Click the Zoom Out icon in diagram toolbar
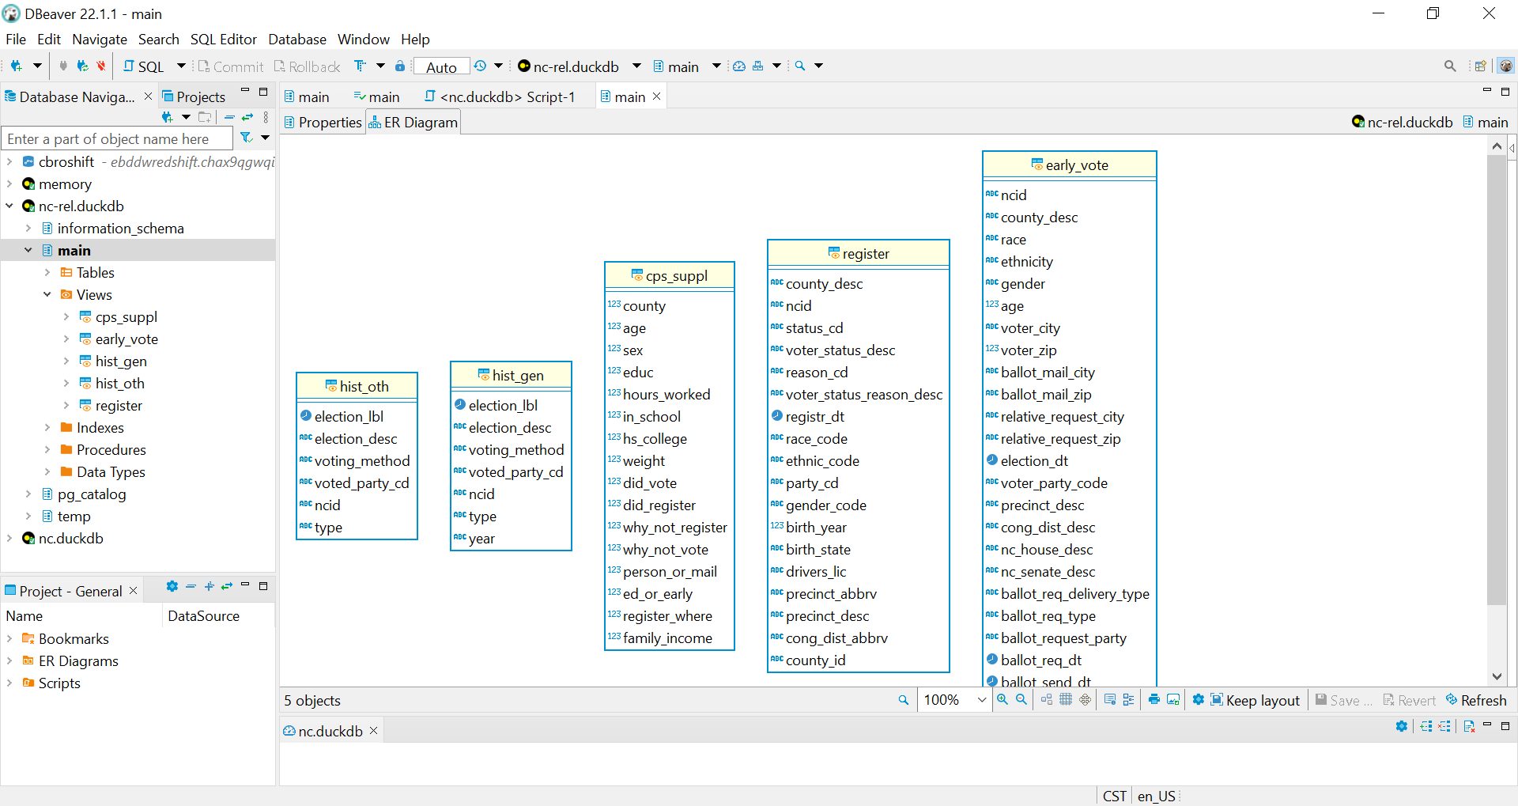Viewport: 1518px width, 806px height. click(1021, 699)
